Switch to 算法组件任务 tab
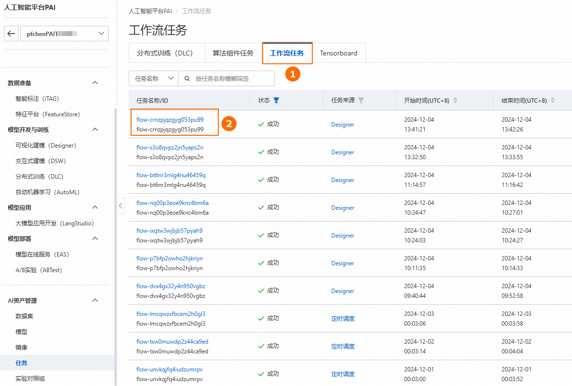 tap(233, 53)
